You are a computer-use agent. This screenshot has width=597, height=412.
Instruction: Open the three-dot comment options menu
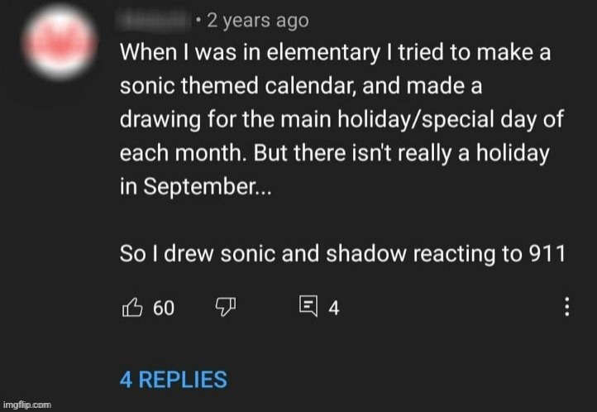566,308
